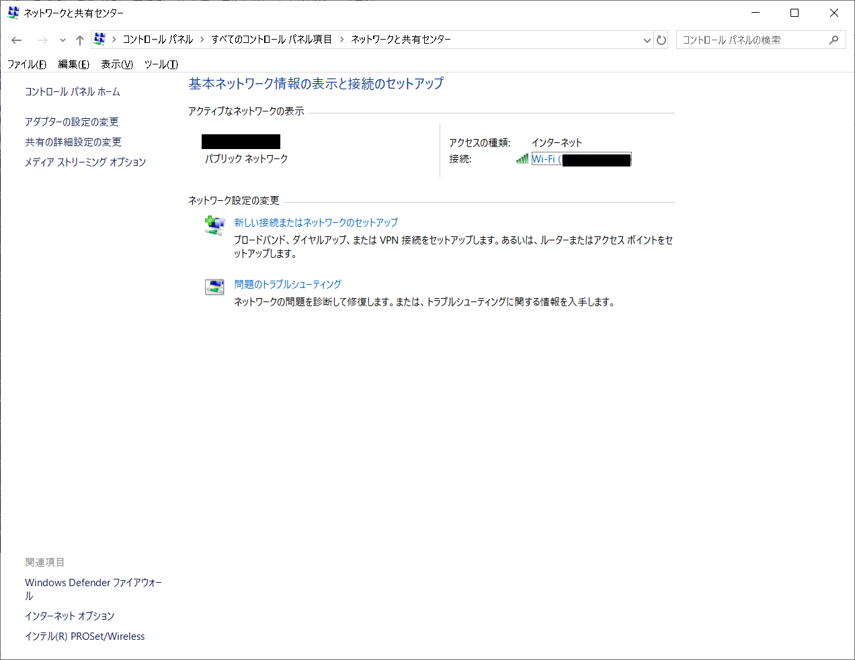855x660 pixels.
Task: Navigate up one level with the up arrow
Action: 79,39
